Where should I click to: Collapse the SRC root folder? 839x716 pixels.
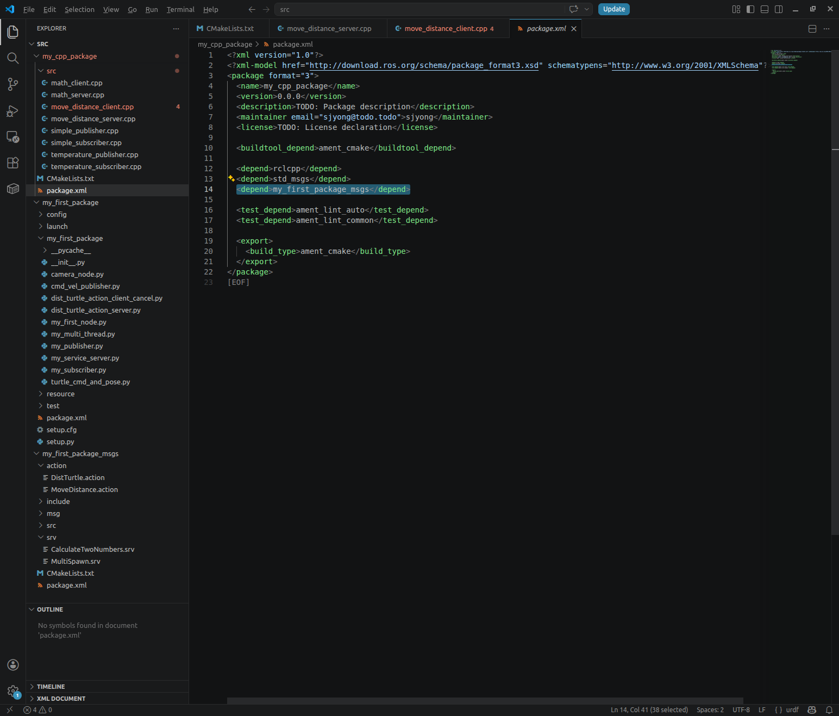click(32, 44)
